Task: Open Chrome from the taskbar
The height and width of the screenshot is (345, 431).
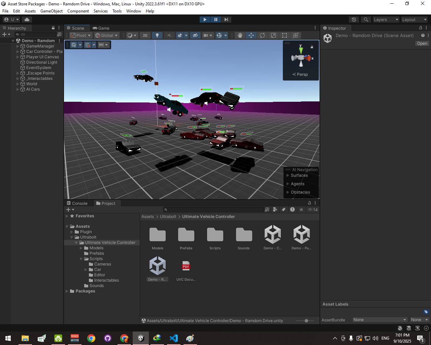Action: 91,338
